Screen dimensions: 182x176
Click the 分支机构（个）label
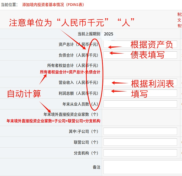(86, 153)
